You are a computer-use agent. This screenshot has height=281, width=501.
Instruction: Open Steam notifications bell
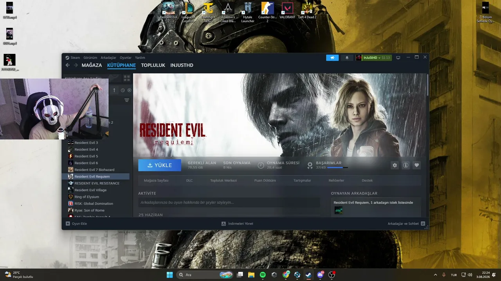347,58
